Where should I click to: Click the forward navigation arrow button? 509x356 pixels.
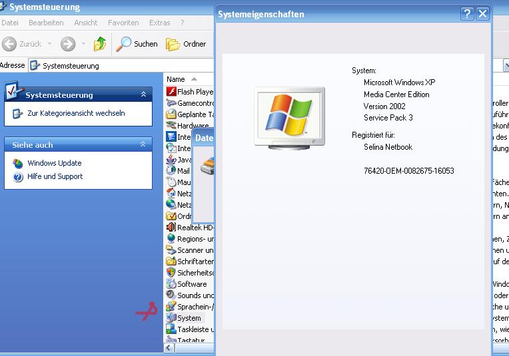pos(68,44)
